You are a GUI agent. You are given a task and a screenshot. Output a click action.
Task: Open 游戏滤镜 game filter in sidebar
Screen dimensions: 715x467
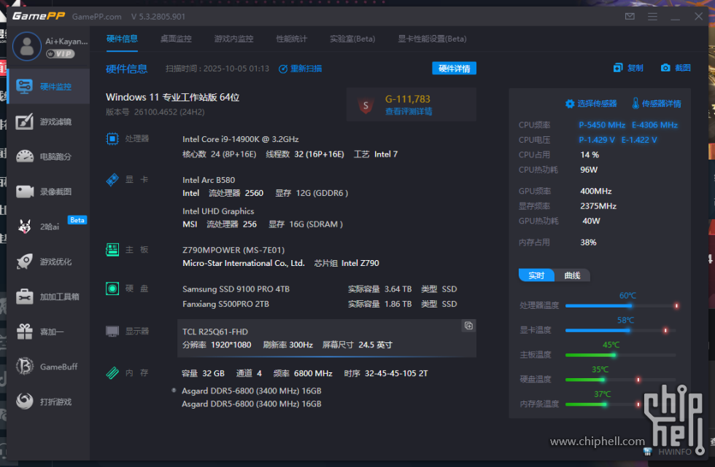tap(48, 122)
